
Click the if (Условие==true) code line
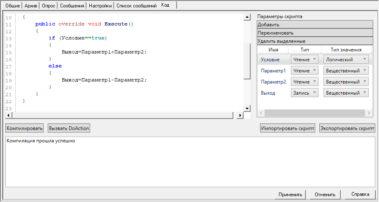(78, 38)
